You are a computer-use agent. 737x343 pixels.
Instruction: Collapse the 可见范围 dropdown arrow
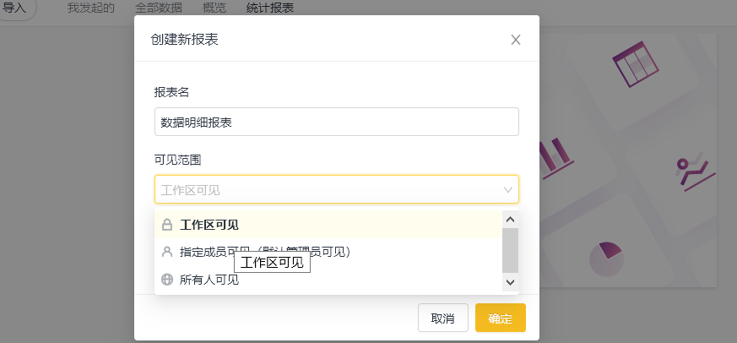pyautogui.click(x=508, y=190)
